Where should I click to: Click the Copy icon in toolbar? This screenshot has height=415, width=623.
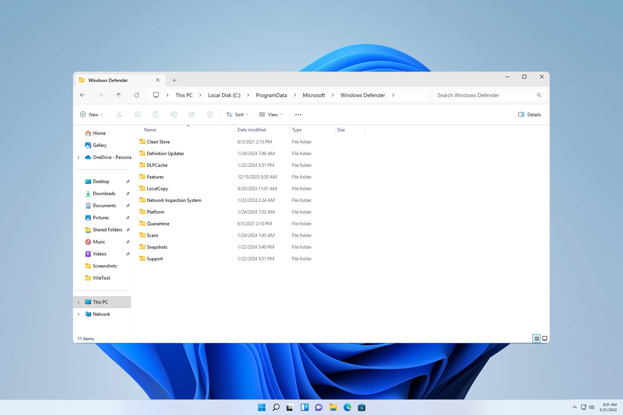[x=138, y=114]
